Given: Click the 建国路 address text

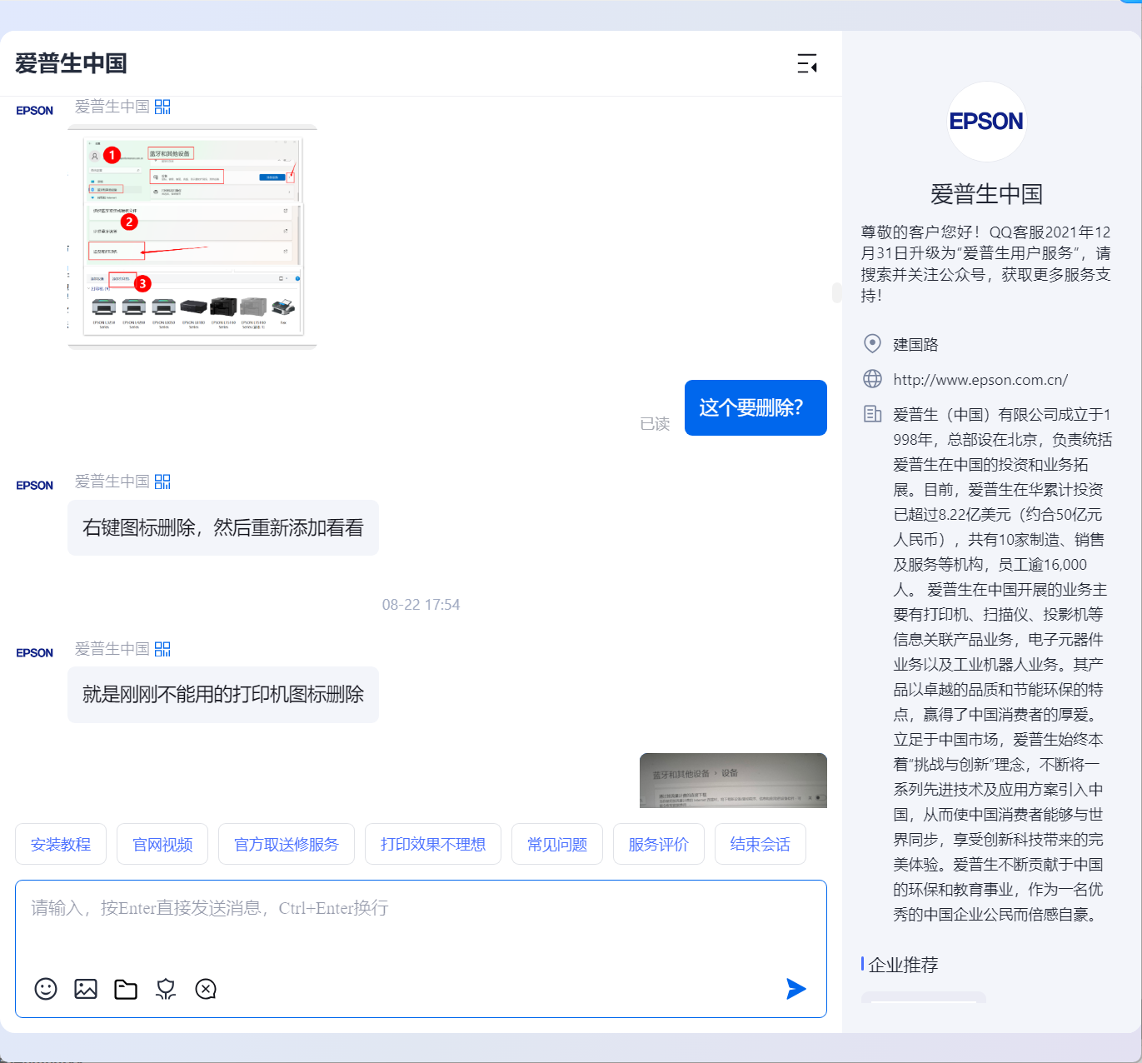Looking at the screenshot, I should [915, 344].
